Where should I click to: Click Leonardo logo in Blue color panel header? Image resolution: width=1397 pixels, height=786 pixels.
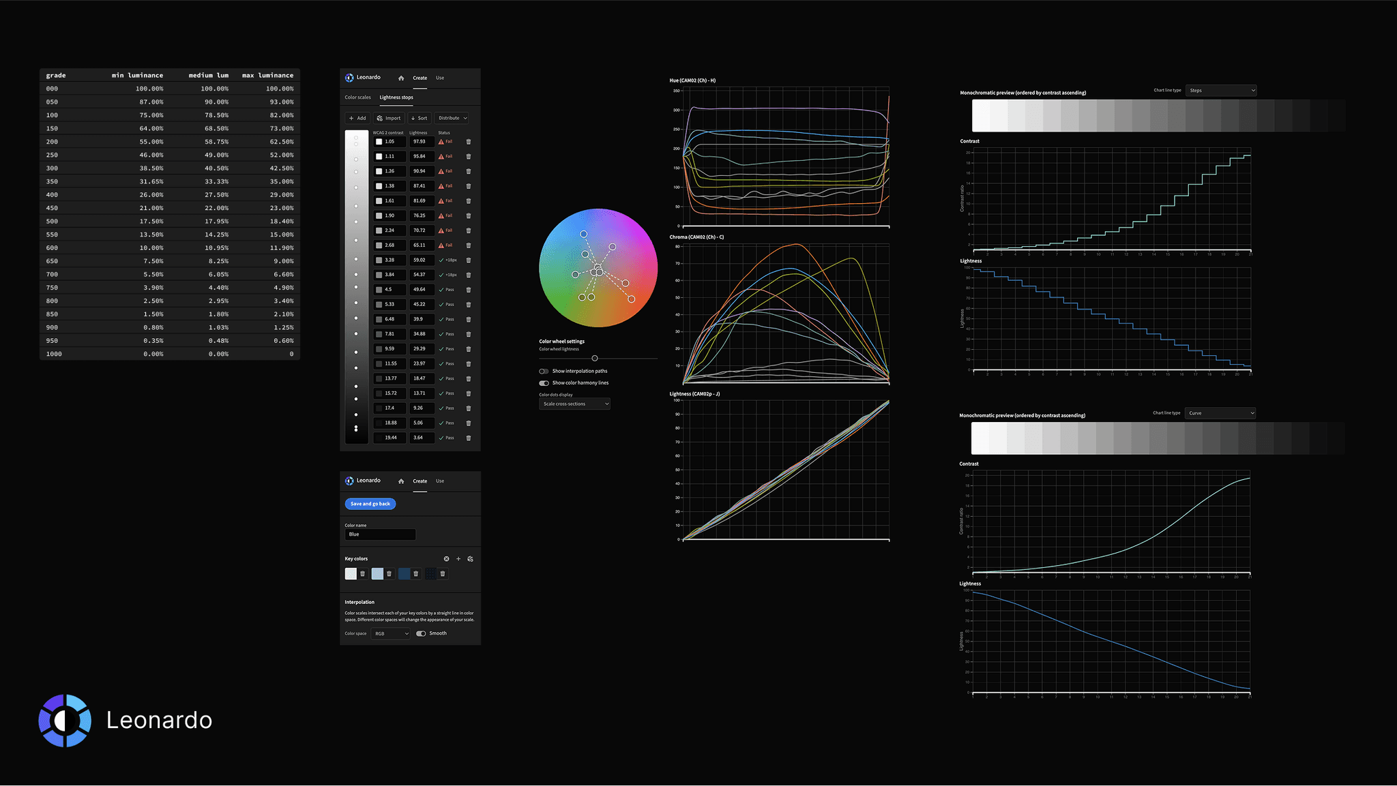tap(349, 481)
